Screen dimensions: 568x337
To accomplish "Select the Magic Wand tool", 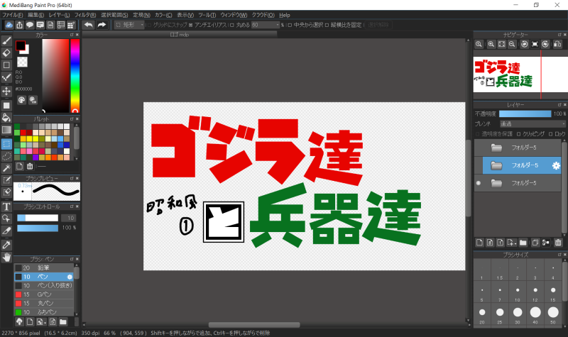I will 6,168.
